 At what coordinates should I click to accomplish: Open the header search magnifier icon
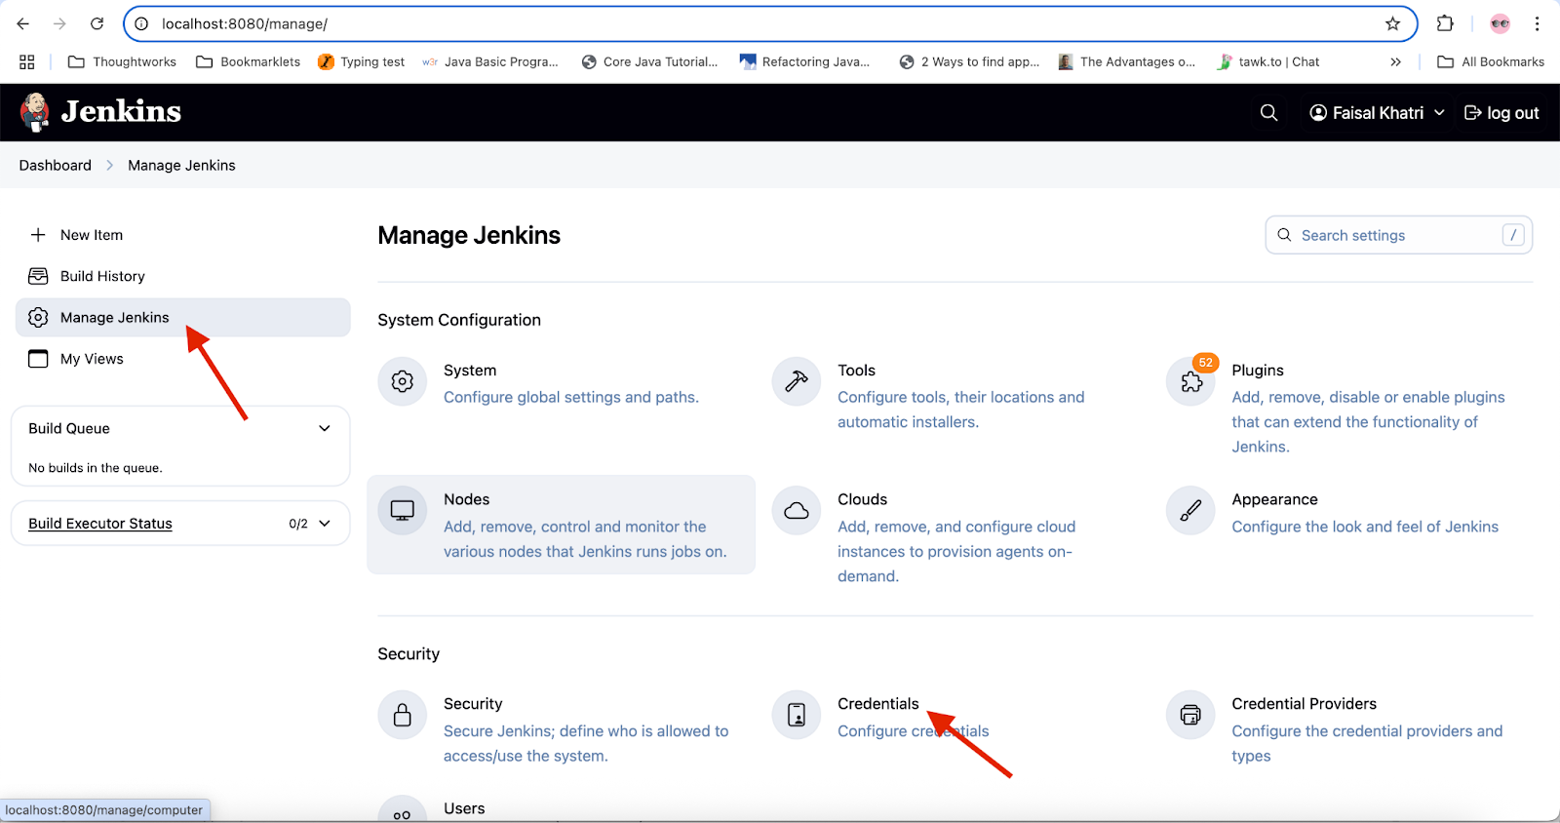(1268, 113)
